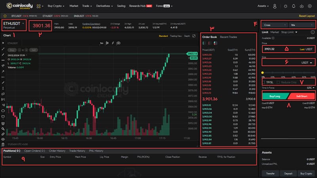The width and height of the screenshot is (317, 178).
Task: Click the Buy Crypto button in Assets panel
Action: (x=306, y=174)
